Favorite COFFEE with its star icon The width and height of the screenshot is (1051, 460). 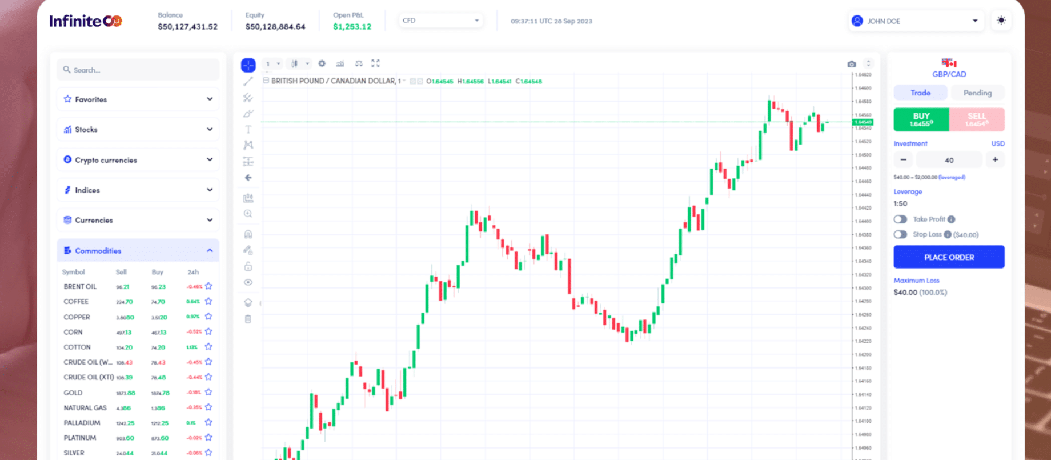(x=208, y=301)
